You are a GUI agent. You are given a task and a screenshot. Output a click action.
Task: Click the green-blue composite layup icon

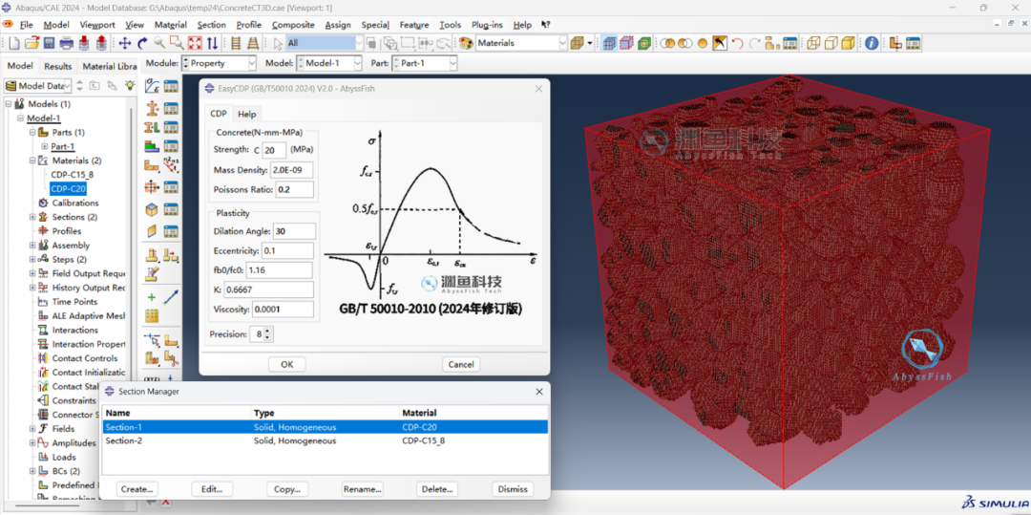click(x=152, y=145)
